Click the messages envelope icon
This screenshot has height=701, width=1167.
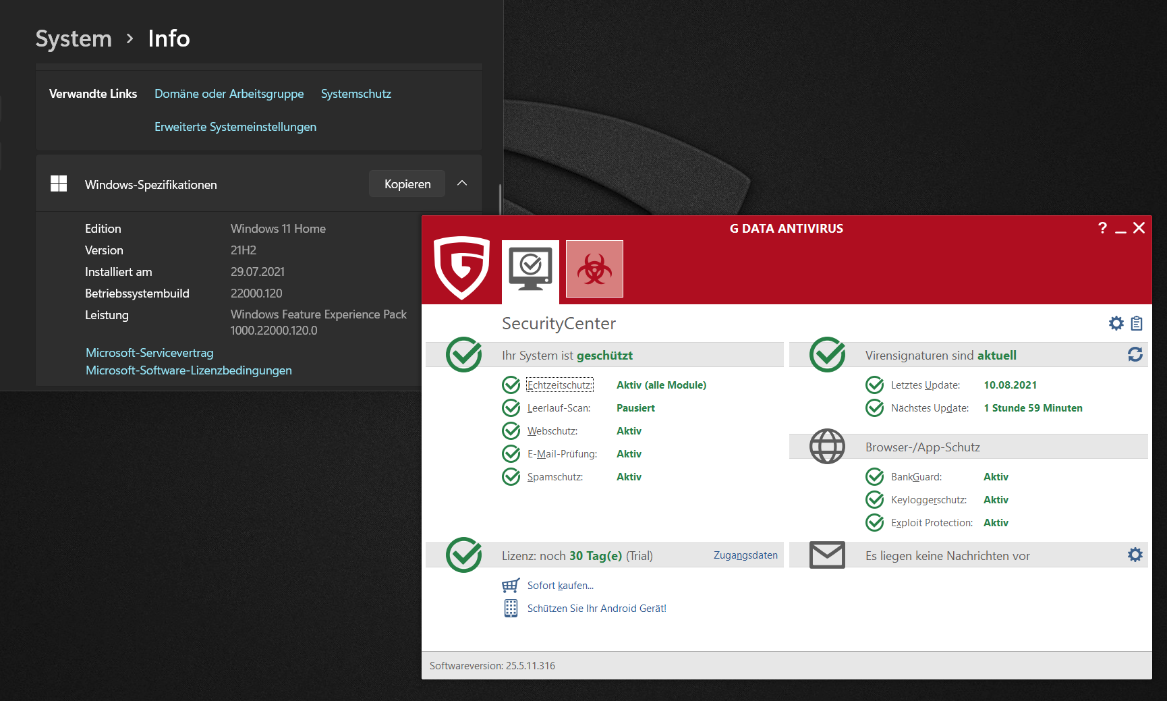tap(828, 555)
